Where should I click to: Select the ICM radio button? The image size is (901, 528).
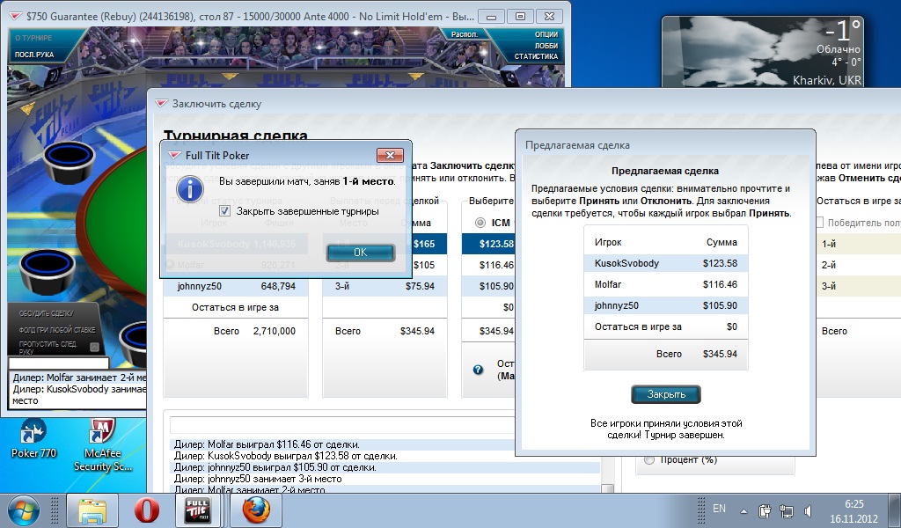(480, 223)
